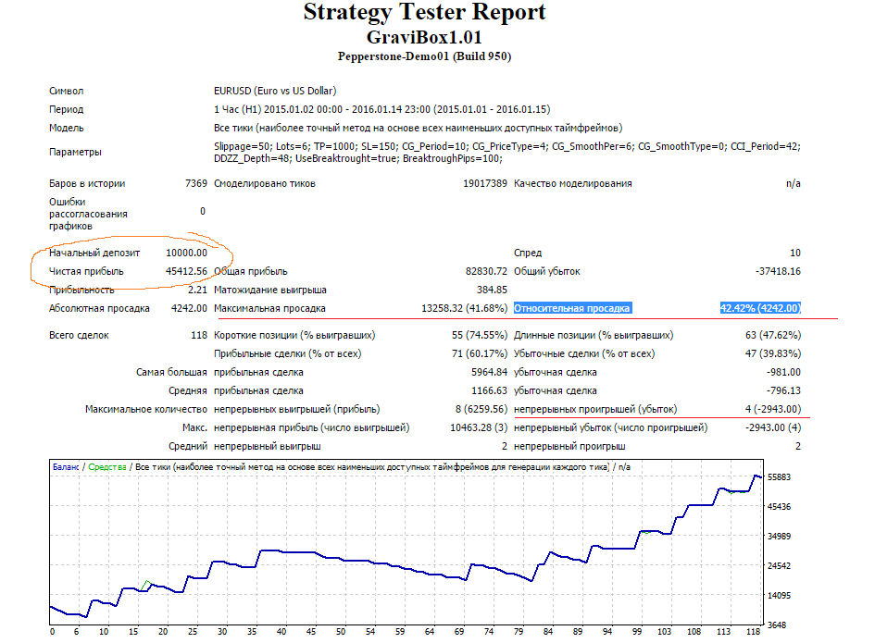Select the 'Символ' row label
Screen dimensions: 875x643
tap(66, 91)
